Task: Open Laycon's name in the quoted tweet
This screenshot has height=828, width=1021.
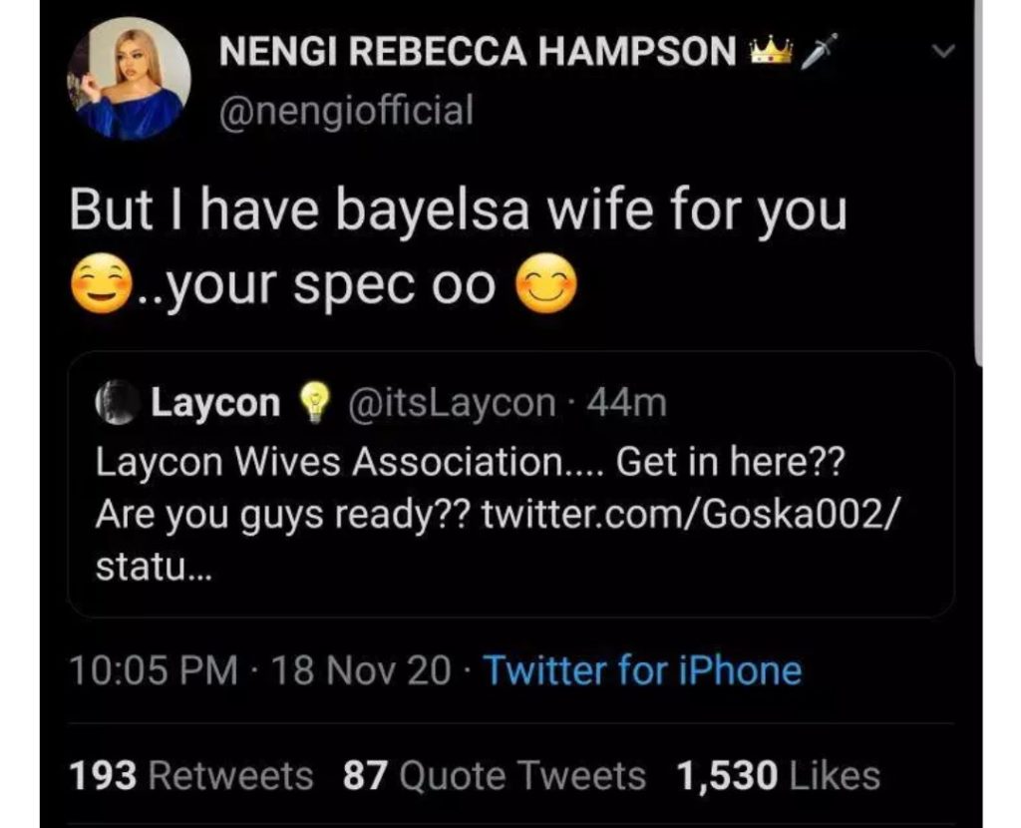Action: click(215, 403)
